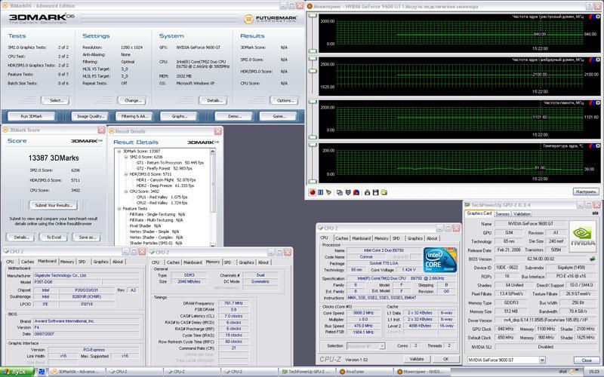Collapse the HDR/SM3.0 Score tree node
The width and height of the screenshot is (604, 377).
126,174
